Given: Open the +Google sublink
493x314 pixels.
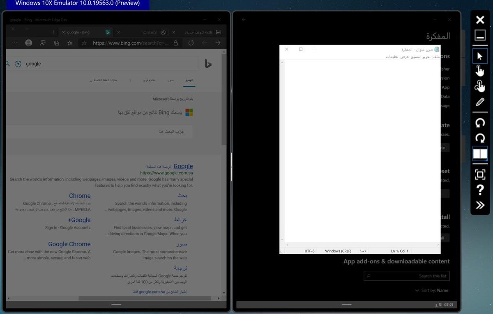Looking at the screenshot, I should coord(79,220).
